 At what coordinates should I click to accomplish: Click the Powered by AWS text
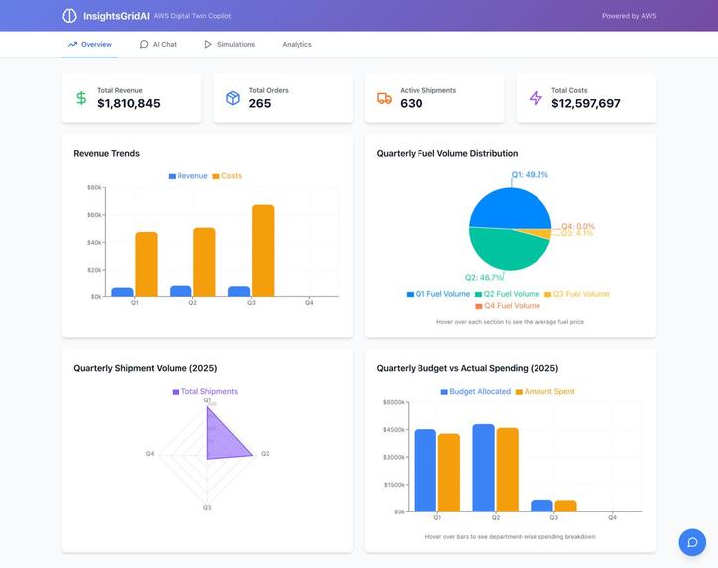point(629,16)
